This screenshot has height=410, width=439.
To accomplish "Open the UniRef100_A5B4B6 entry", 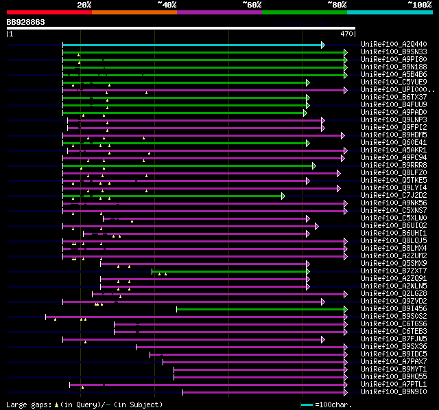I will [394, 75].
